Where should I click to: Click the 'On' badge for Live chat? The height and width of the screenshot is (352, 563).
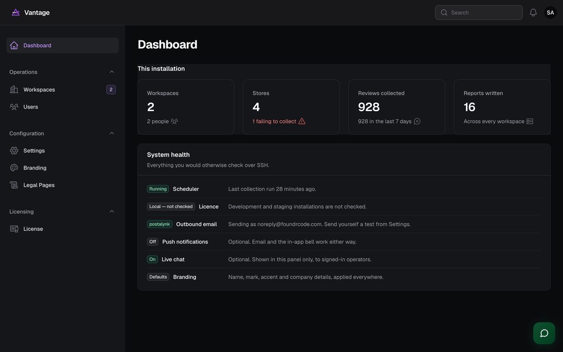pyautogui.click(x=152, y=259)
